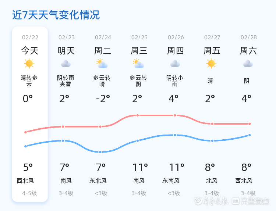This screenshot has height=211, width=276.
Task: Click the 阴转雨夹雪 weather description
Action: coord(66,81)
